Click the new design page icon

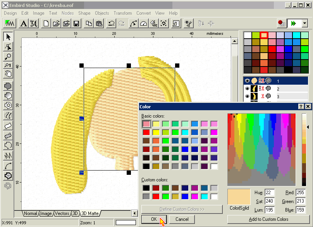[x=46, y=24]
